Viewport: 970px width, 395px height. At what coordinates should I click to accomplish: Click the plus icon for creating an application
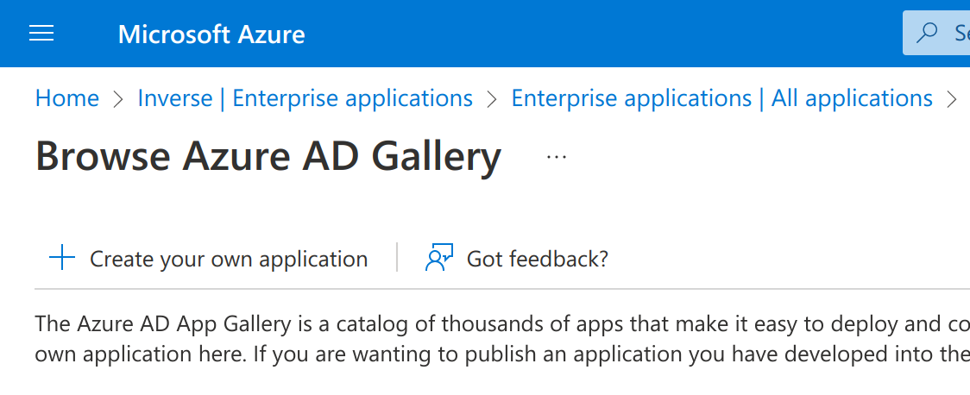[62, 258]
